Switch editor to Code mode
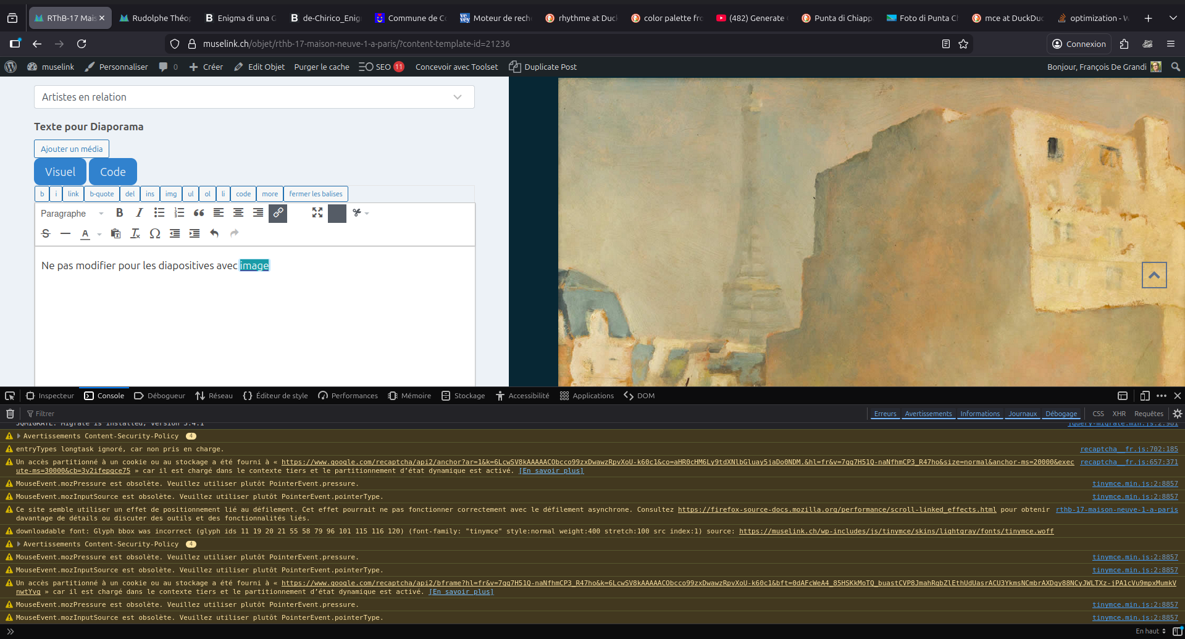Image resolution: width=1185 pixels, height=639 pixels. coord(112,172)
